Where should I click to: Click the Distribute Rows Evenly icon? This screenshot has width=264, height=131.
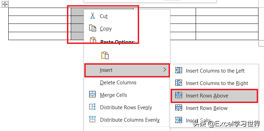pyautogui.click(x=92, y=107)
